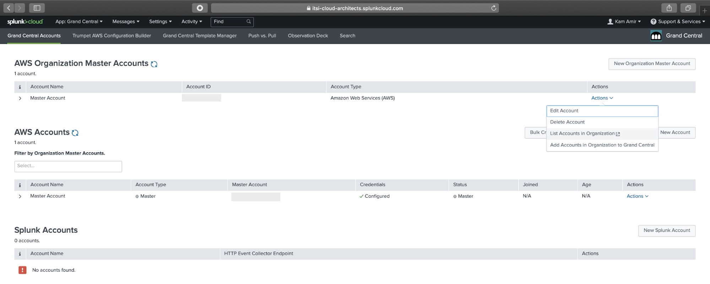The image size is (710, 284).
Task: Open the browser share icon
Action: click(x=669, y=8)
